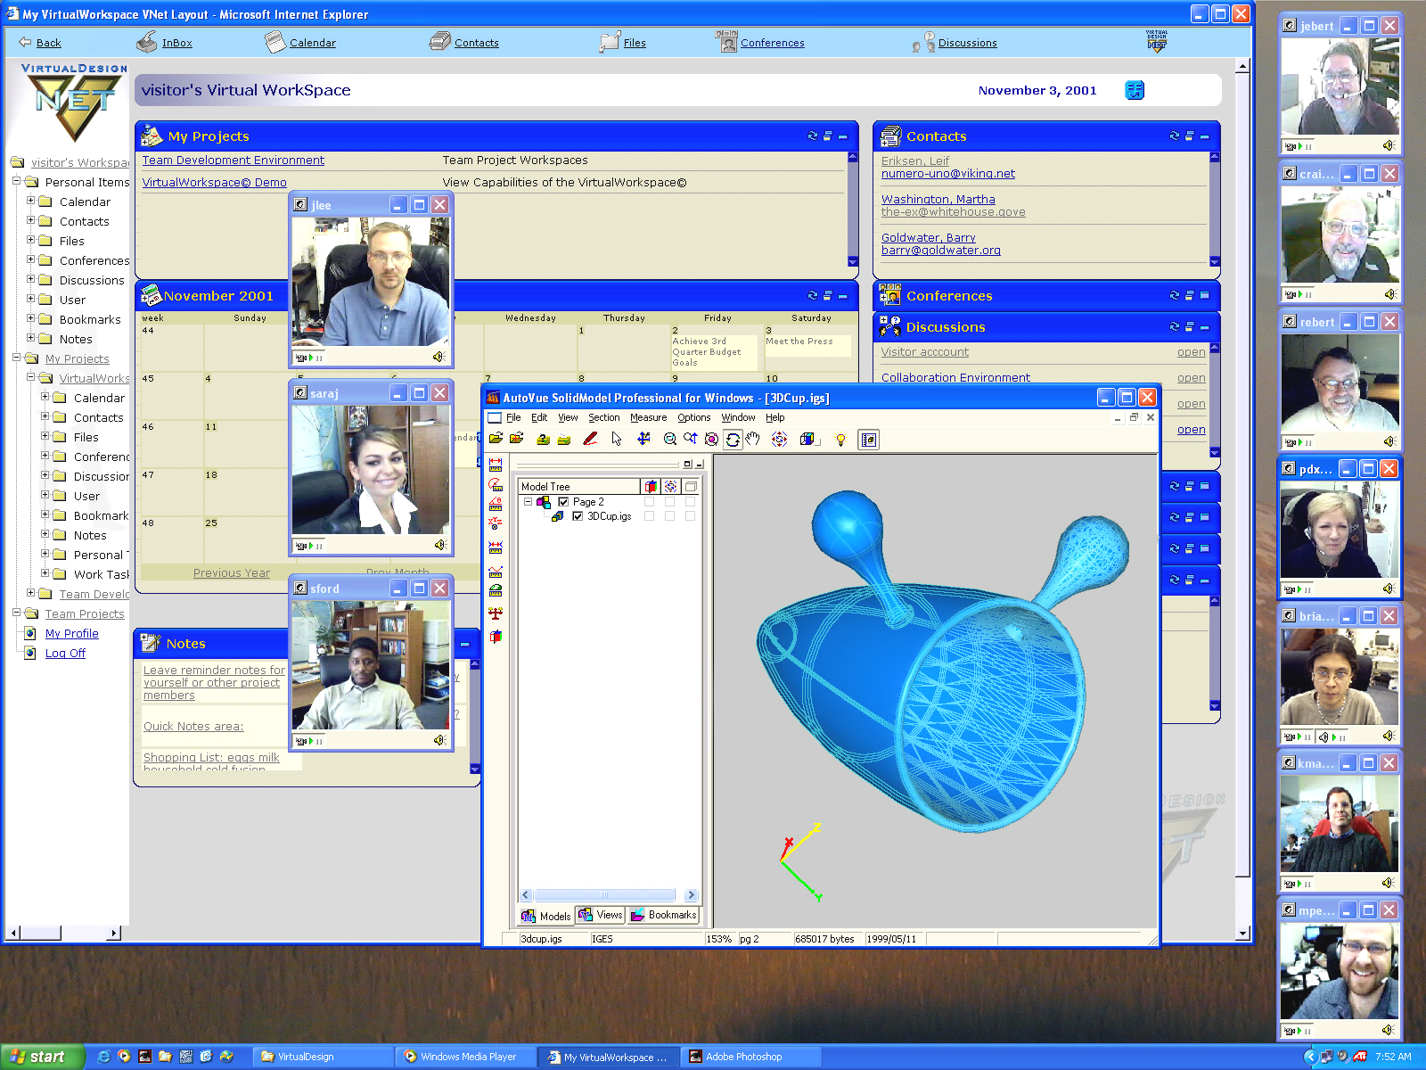The height and width of the screenshot is (1070, 1426).
Task: Open My Profile link in sidebar
Action: (x=72, y=634)
